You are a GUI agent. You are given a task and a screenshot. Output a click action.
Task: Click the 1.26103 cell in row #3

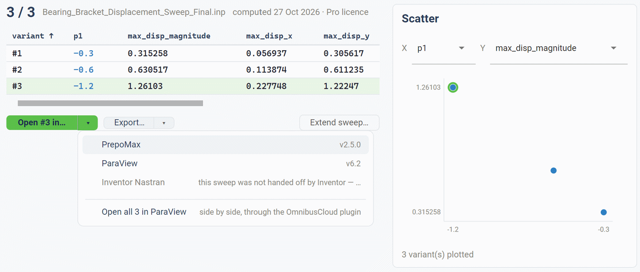tap(145, 86)
